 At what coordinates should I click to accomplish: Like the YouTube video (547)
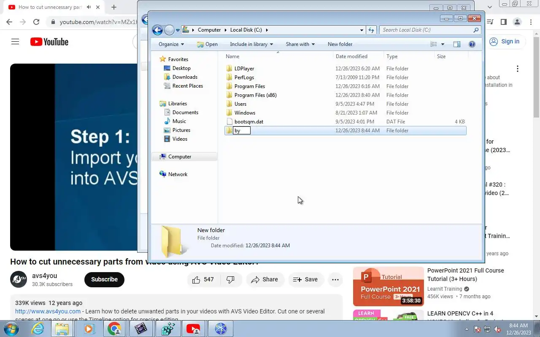point(203,279)
